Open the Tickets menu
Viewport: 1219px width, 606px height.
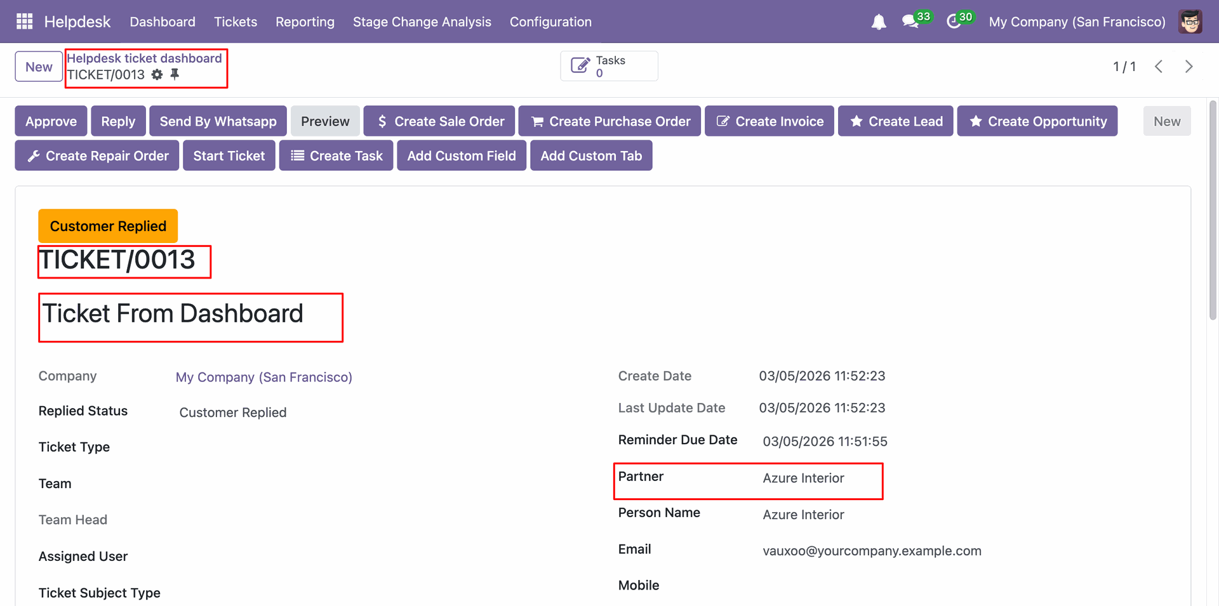pos(236,22)
